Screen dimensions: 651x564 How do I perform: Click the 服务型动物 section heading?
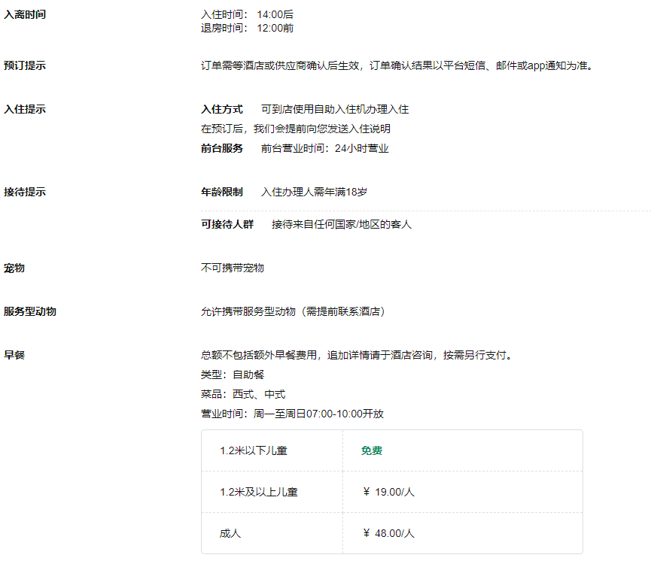[x=30, y=311]
